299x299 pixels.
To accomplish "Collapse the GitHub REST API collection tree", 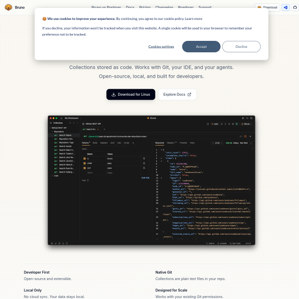I will 50,128.
